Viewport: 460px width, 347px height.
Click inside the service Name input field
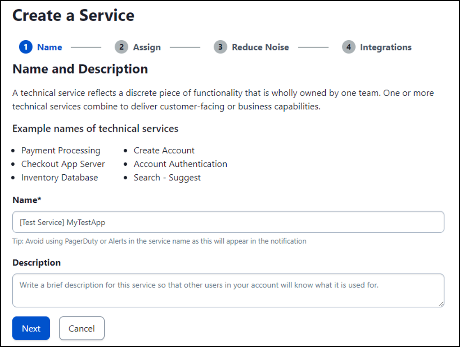(x=228, y=222)
